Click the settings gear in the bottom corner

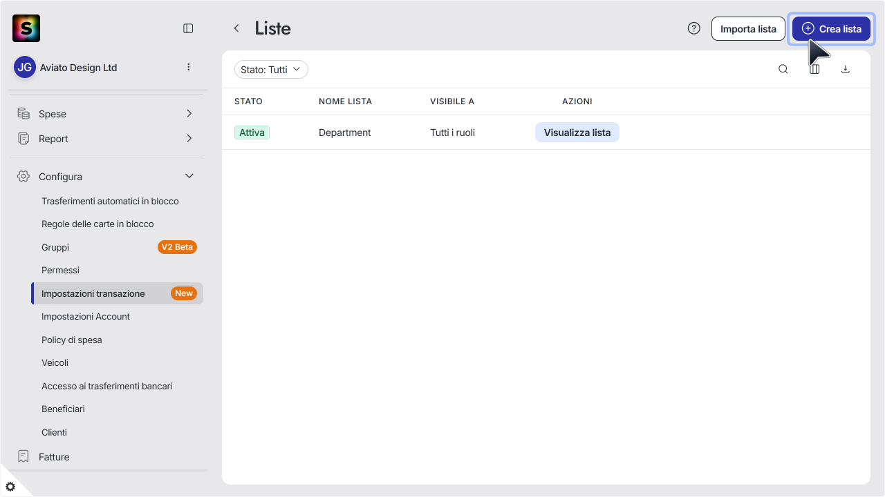(10, 487)
